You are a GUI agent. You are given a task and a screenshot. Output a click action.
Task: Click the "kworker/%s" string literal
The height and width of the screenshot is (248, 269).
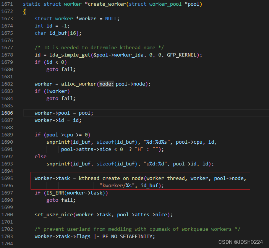tap(117, 186)
